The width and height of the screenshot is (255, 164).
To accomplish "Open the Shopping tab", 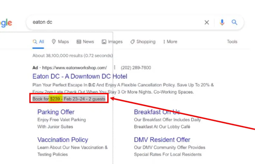I will pyautogui.click(x=143, y=42).
